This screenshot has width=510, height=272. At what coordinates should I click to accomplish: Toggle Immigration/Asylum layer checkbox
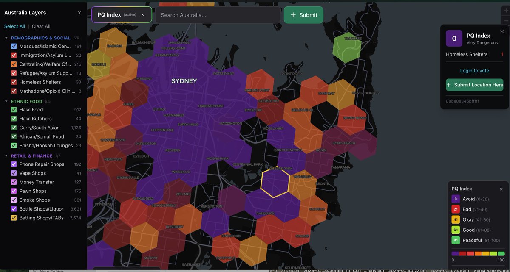pos(14,55)
